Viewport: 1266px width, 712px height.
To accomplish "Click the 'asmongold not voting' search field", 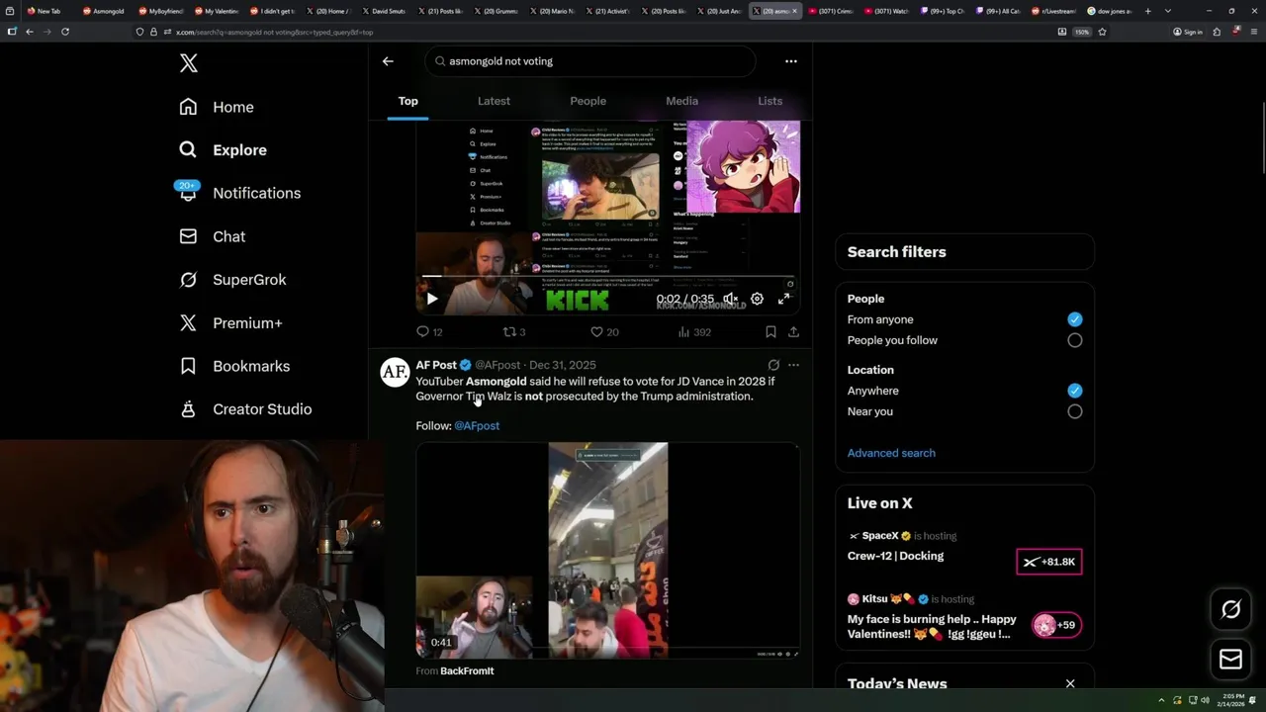I will pos(590,61).
